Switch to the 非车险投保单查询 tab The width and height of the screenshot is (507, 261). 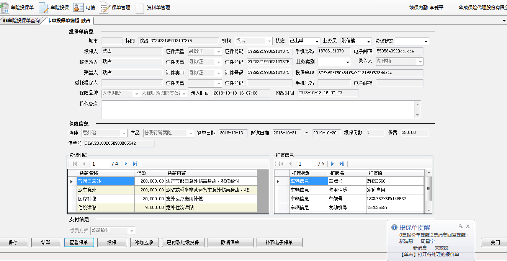(x=21, y=21)
